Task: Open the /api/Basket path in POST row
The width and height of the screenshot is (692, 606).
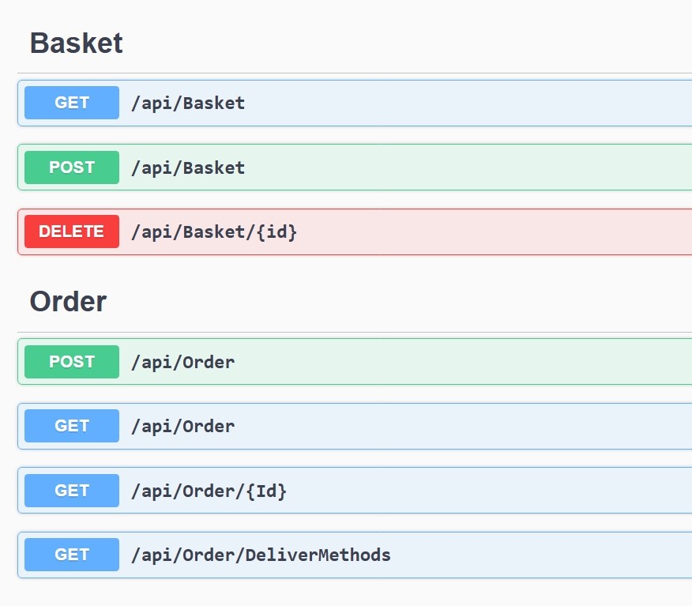Action: pos(188,167)
